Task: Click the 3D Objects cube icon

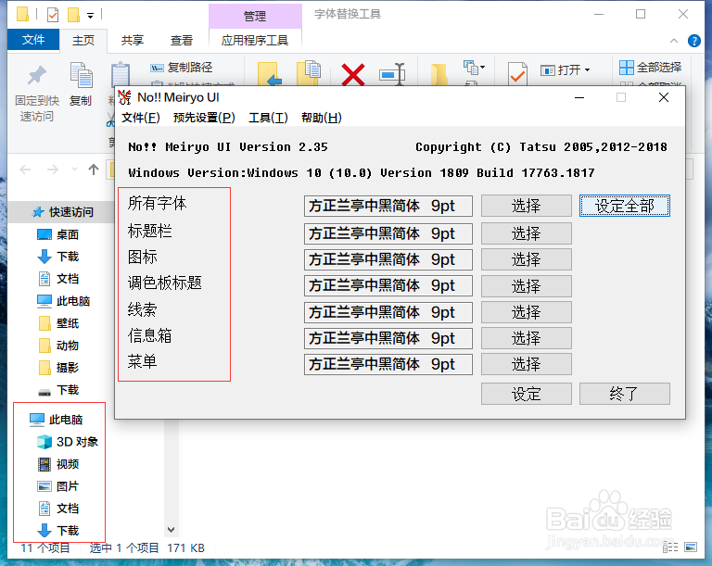Action: (x=44, y=442)
